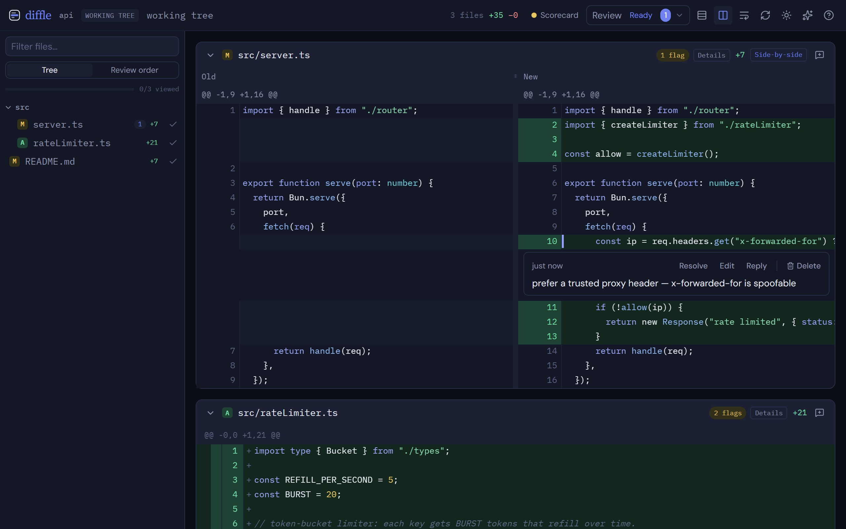Edit the spoofable header comment

[x=727, y=266]
